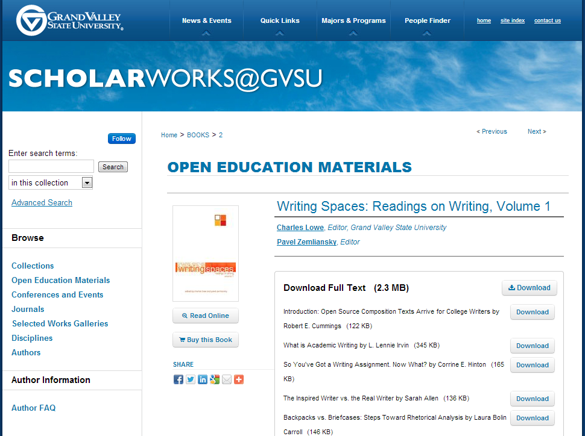Open the contact us link
The height and width of the screenshot is (436, 585).
(x=548, y=20)
